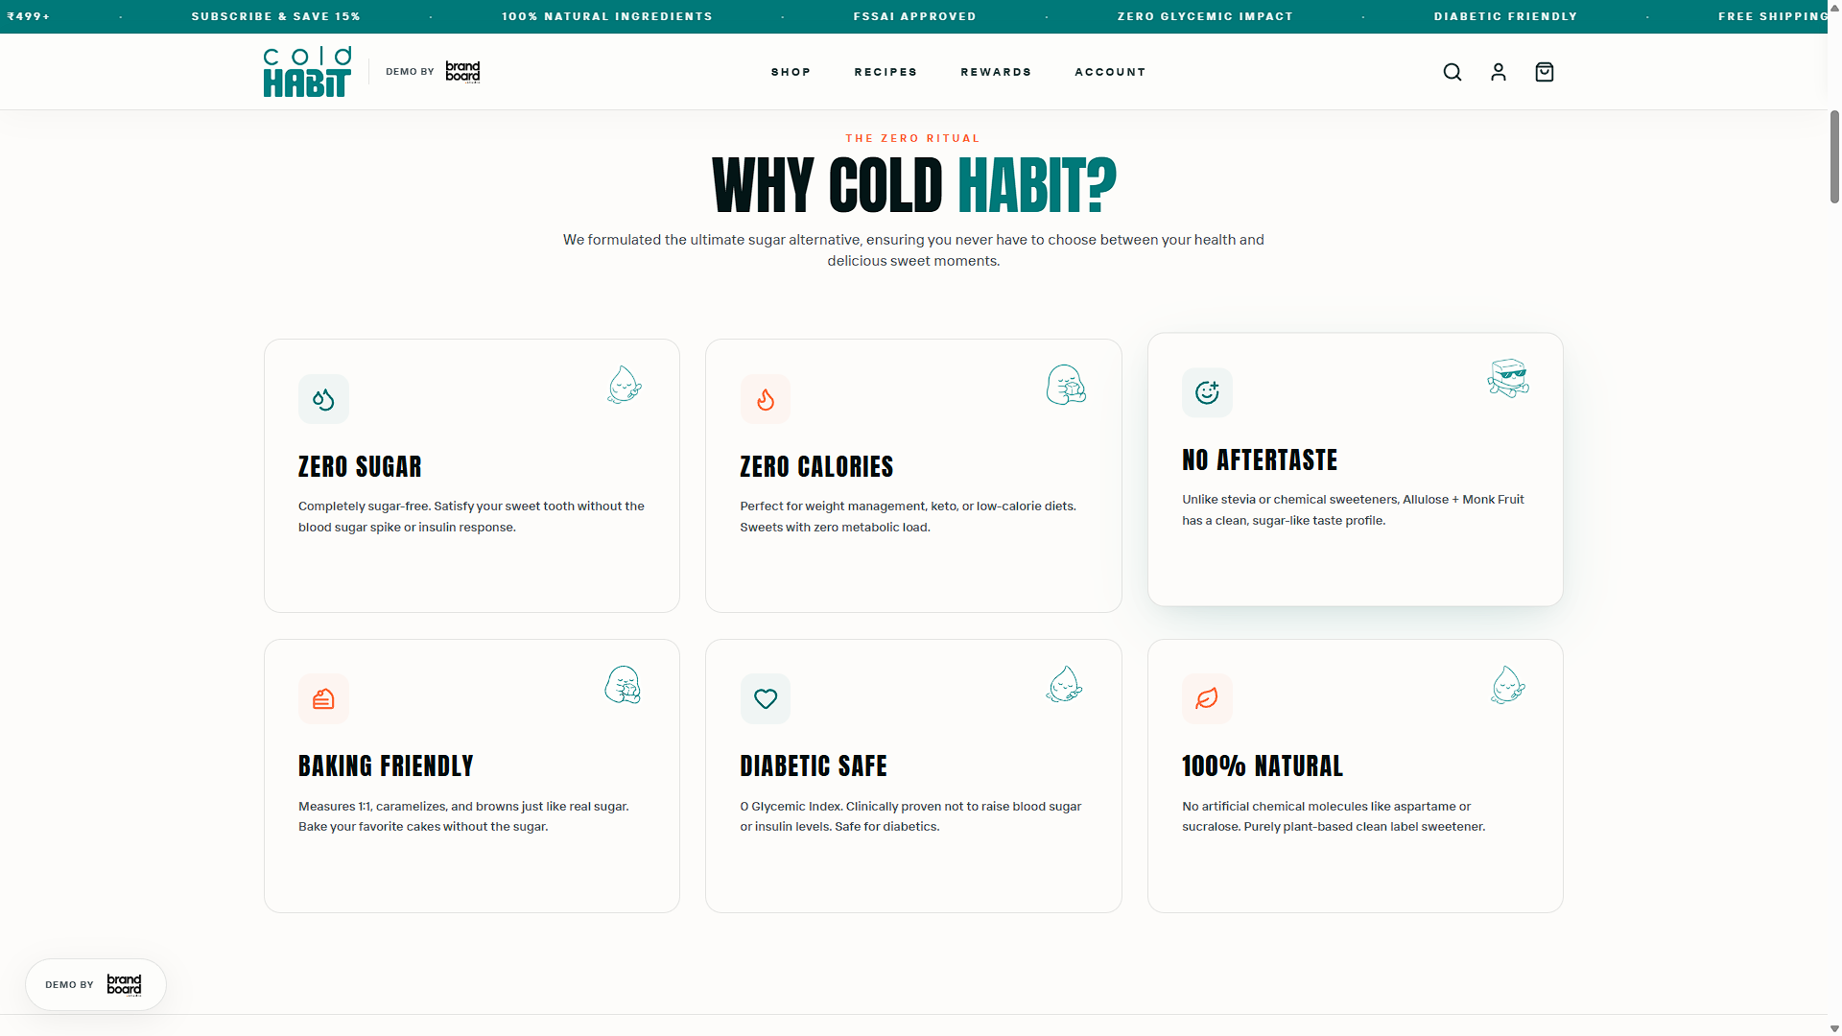Click the cake icon on Baking Friendly card

tap(323, 699)
